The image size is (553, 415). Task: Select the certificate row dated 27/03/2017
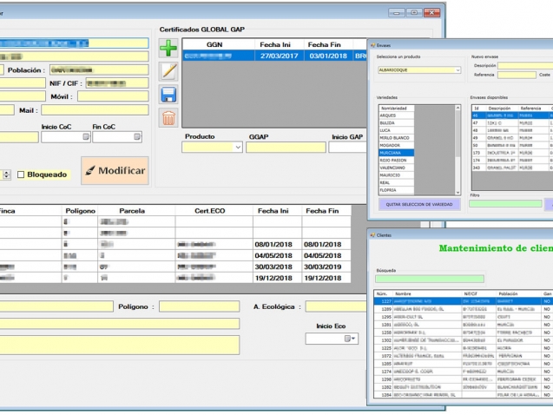274,56
